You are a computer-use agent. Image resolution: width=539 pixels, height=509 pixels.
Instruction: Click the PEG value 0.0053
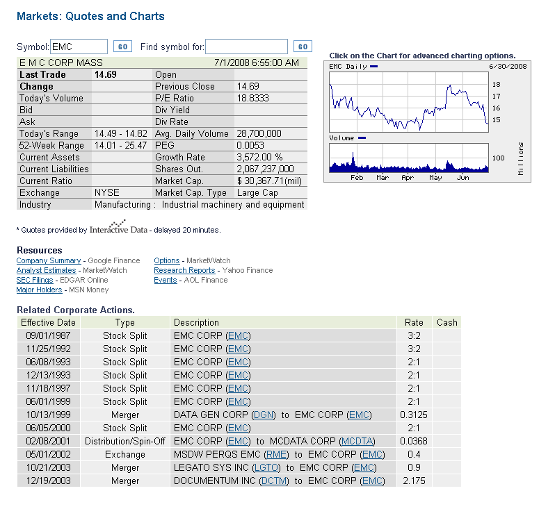tap(250, 145)
